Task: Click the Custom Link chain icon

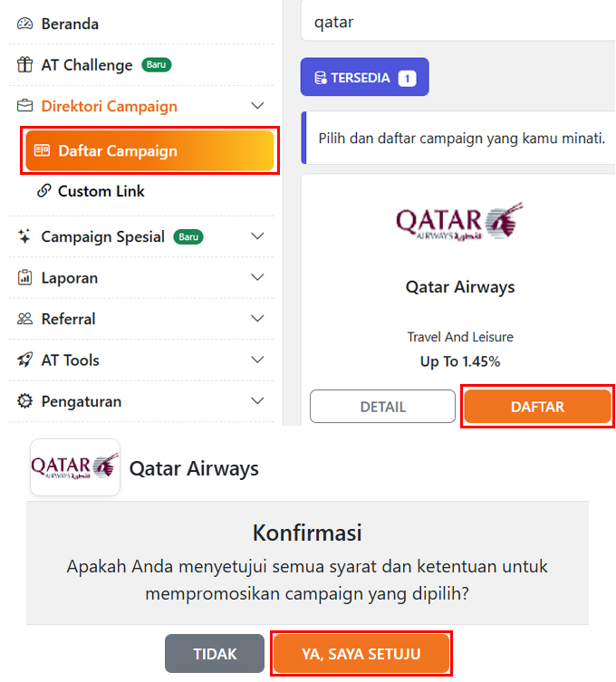Action: click(x=43, y=191)
